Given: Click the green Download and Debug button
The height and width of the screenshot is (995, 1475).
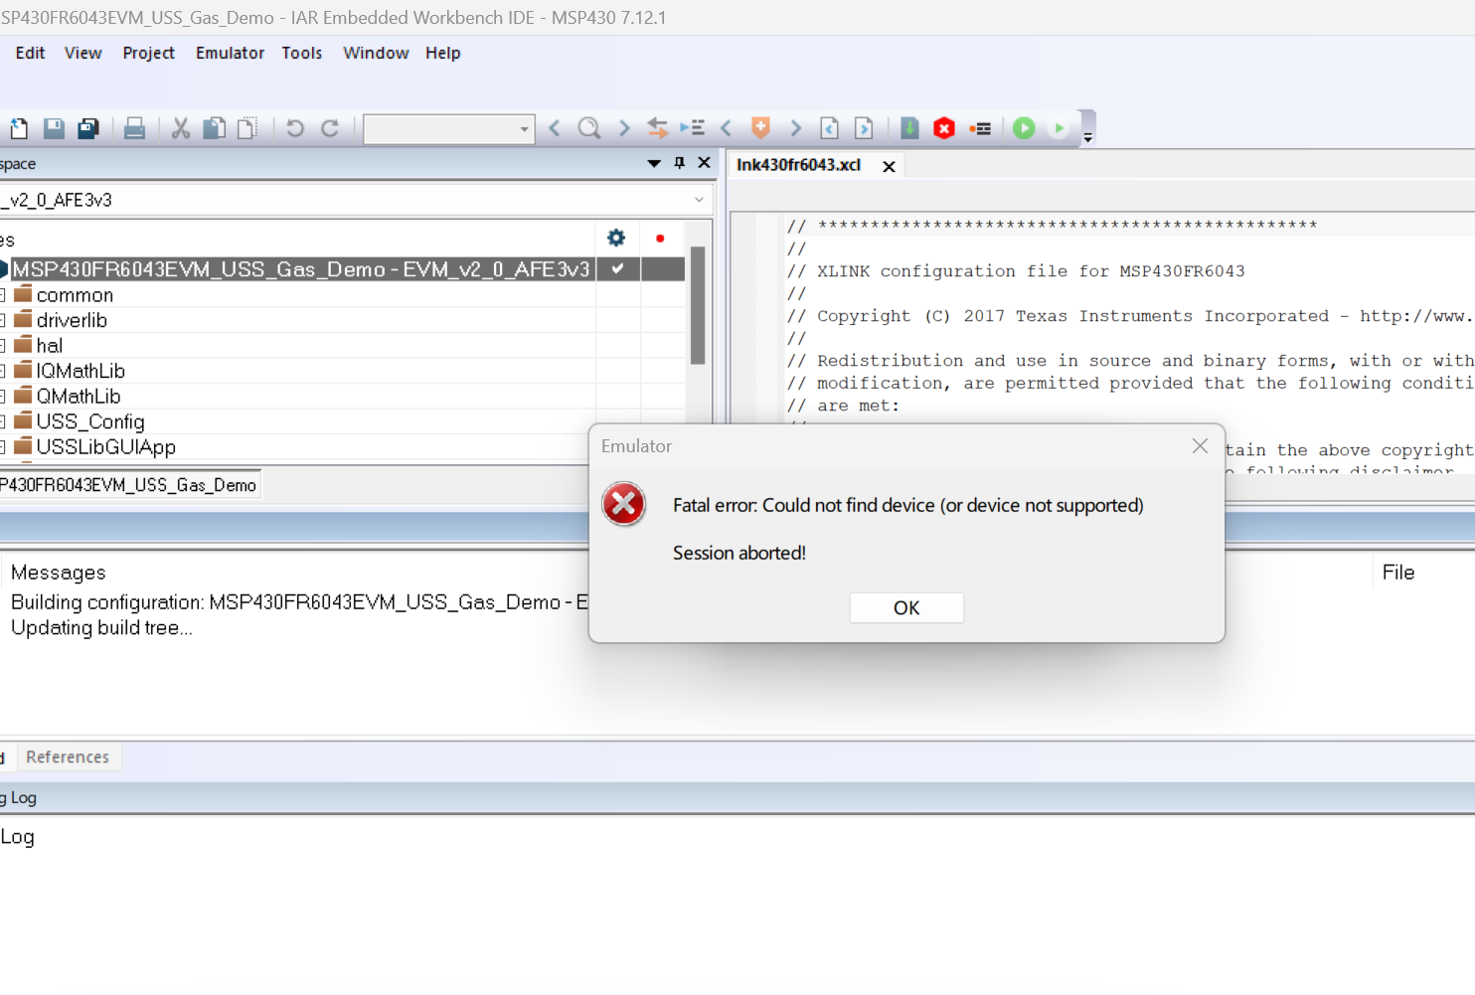Looking at the screenshot, I should pyautogui.click(x=1024, y=128).
